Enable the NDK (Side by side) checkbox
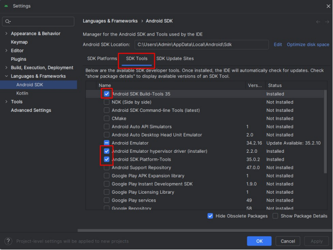 tap(106, 102)
